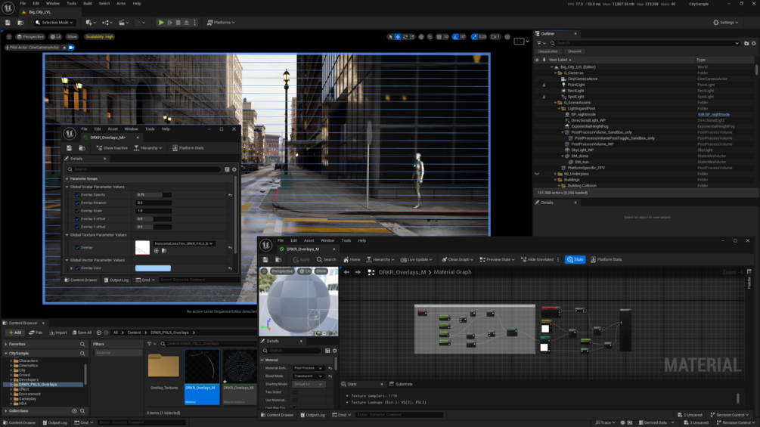Toggle the Stats button in material editor

tap(575, 259)
